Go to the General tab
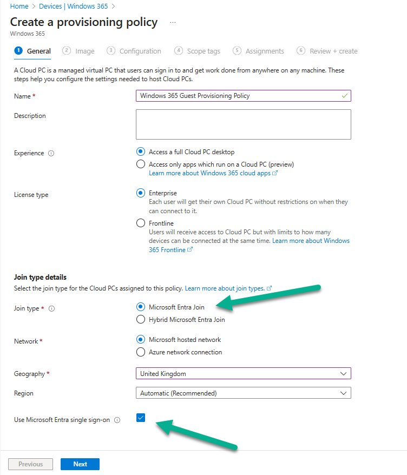 coord(38,51)
